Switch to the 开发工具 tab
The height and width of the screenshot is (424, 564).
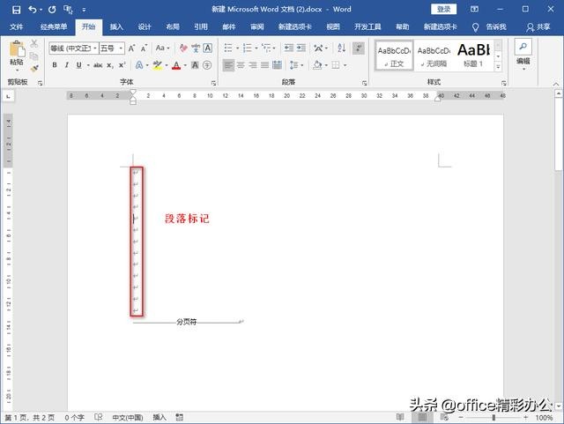tap(367, 27)
